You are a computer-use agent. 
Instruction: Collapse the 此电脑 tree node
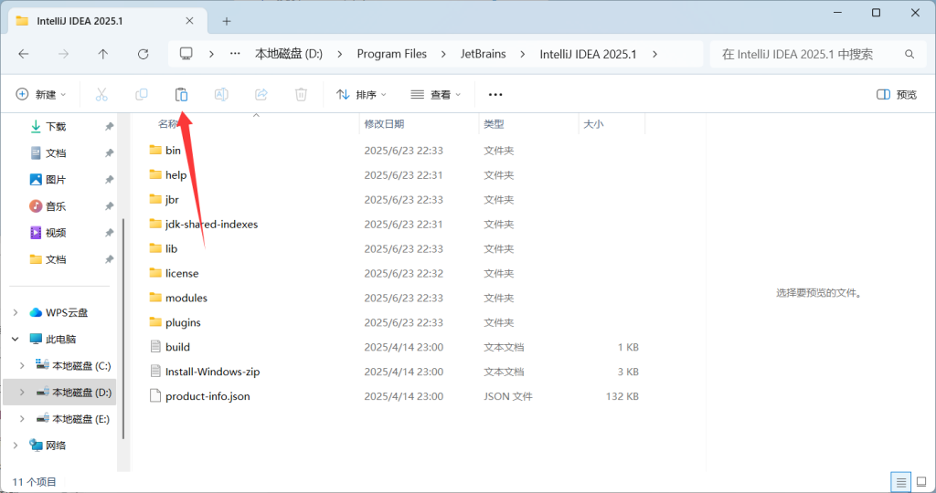click(16, 340)
